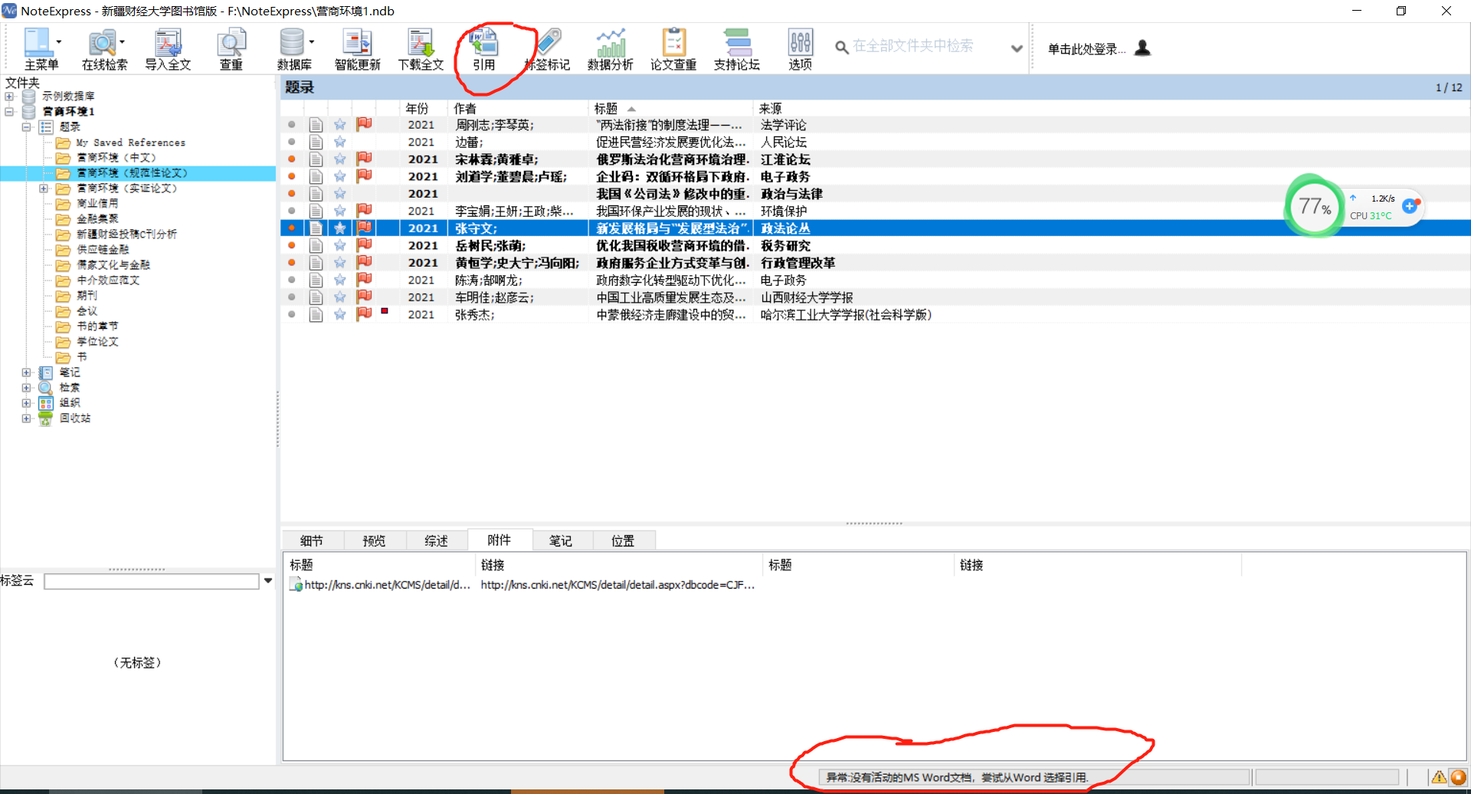Click red priority marker in 张秀杰 row
1471x794 pixels.
385,310
